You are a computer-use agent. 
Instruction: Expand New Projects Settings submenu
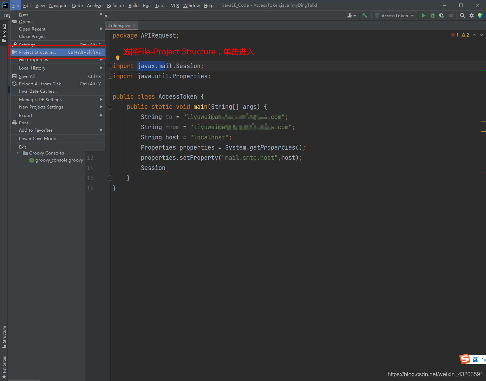point(58,107)
